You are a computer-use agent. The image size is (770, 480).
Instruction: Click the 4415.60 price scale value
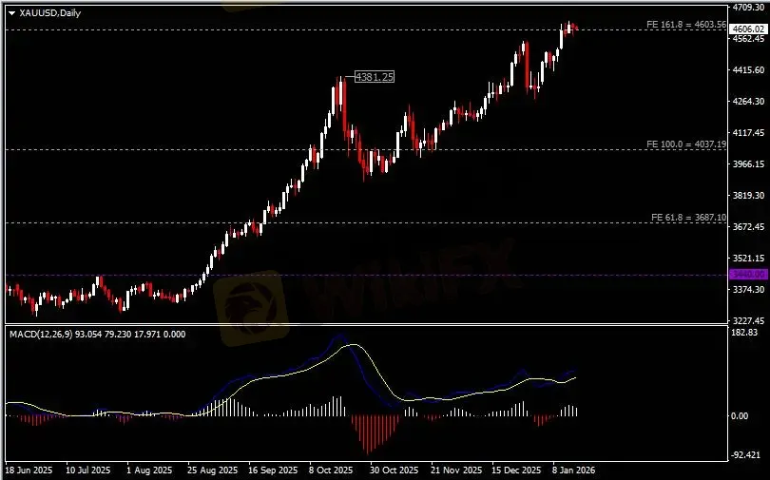(x=748, y=70)
